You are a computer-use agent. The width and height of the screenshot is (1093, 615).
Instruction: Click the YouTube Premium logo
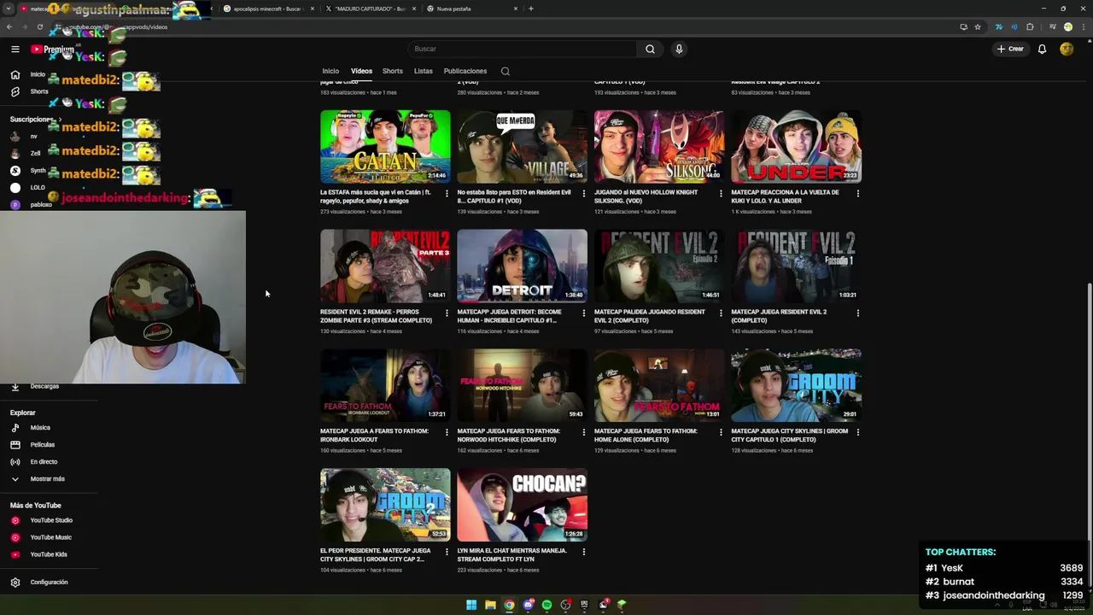pyautogui.click(x=53, y=49)
